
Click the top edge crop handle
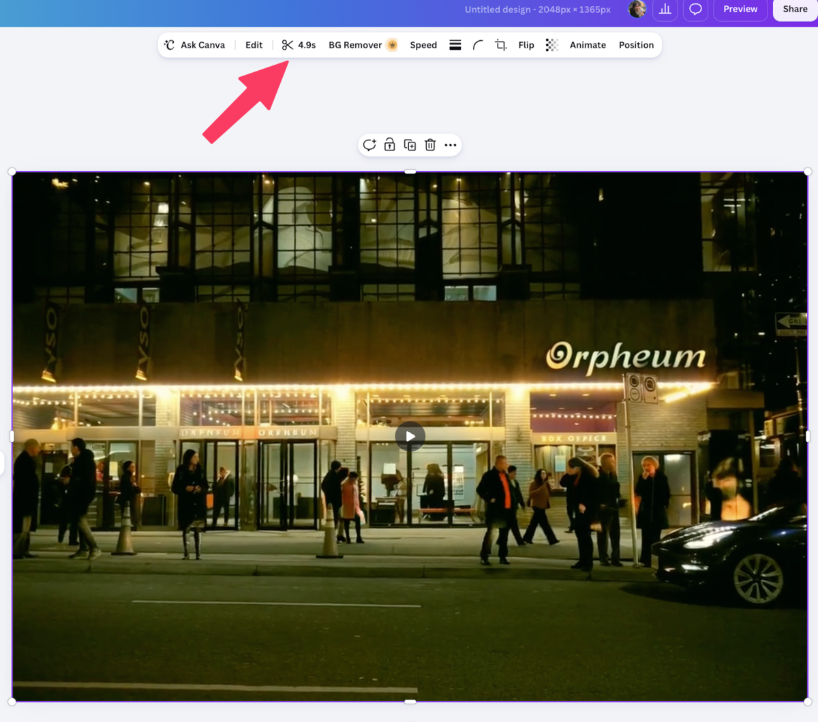pyautogui.click(x=410, y=172)
